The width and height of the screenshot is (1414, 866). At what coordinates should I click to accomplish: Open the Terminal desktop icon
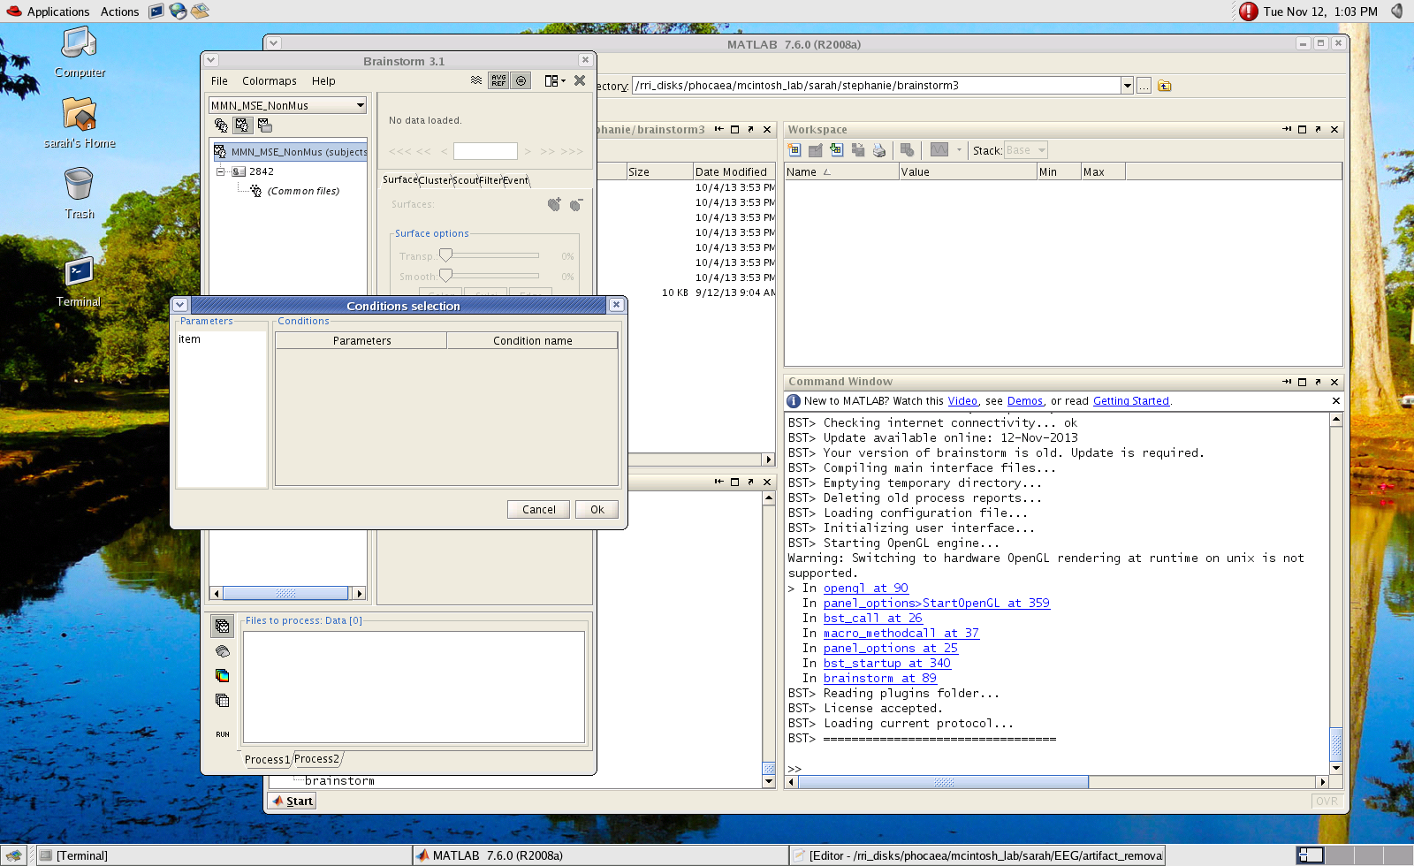[x=79, y=283]
